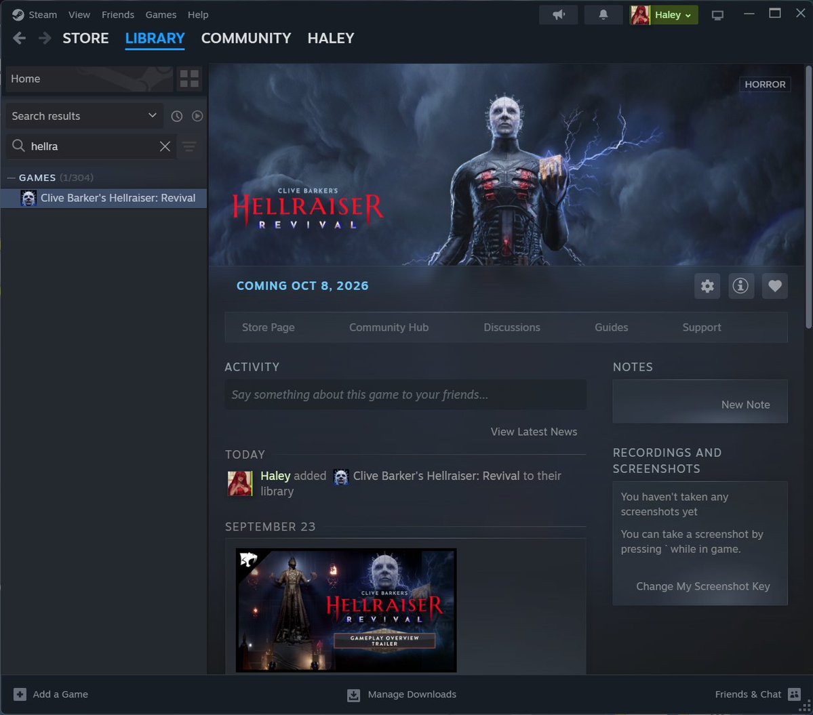Sort by recent activity clock icon
The height and width of the screenshot is (715, 813).
(177, 116)
